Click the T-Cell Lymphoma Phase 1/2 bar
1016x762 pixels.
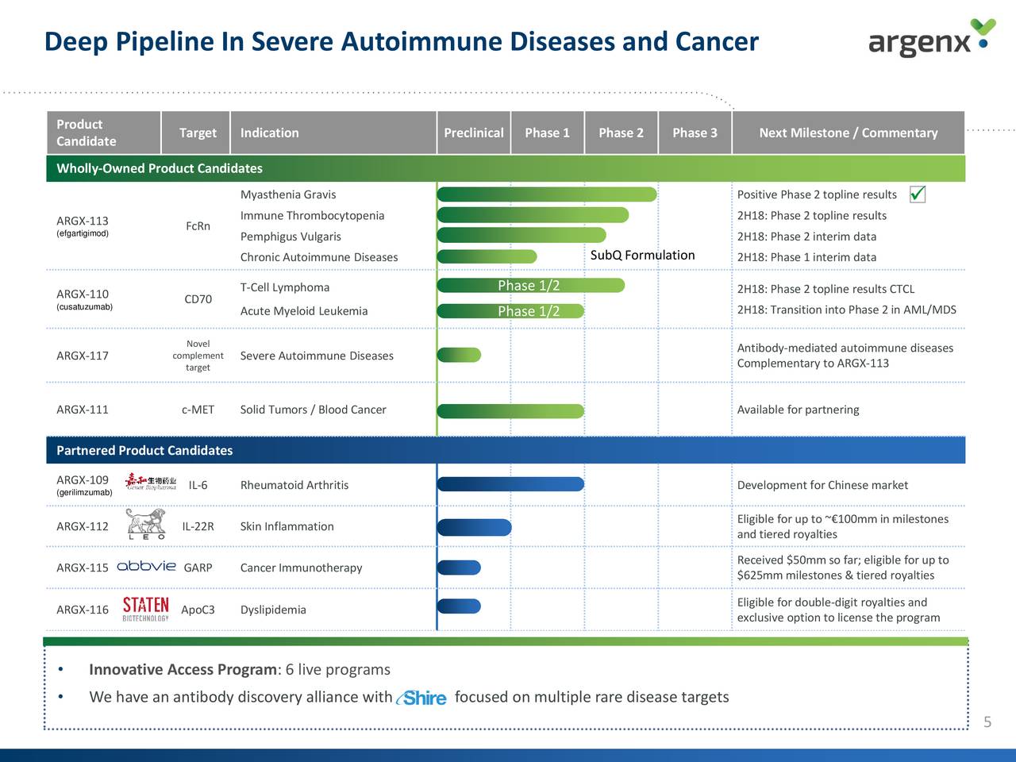click(x=531, y=286)
